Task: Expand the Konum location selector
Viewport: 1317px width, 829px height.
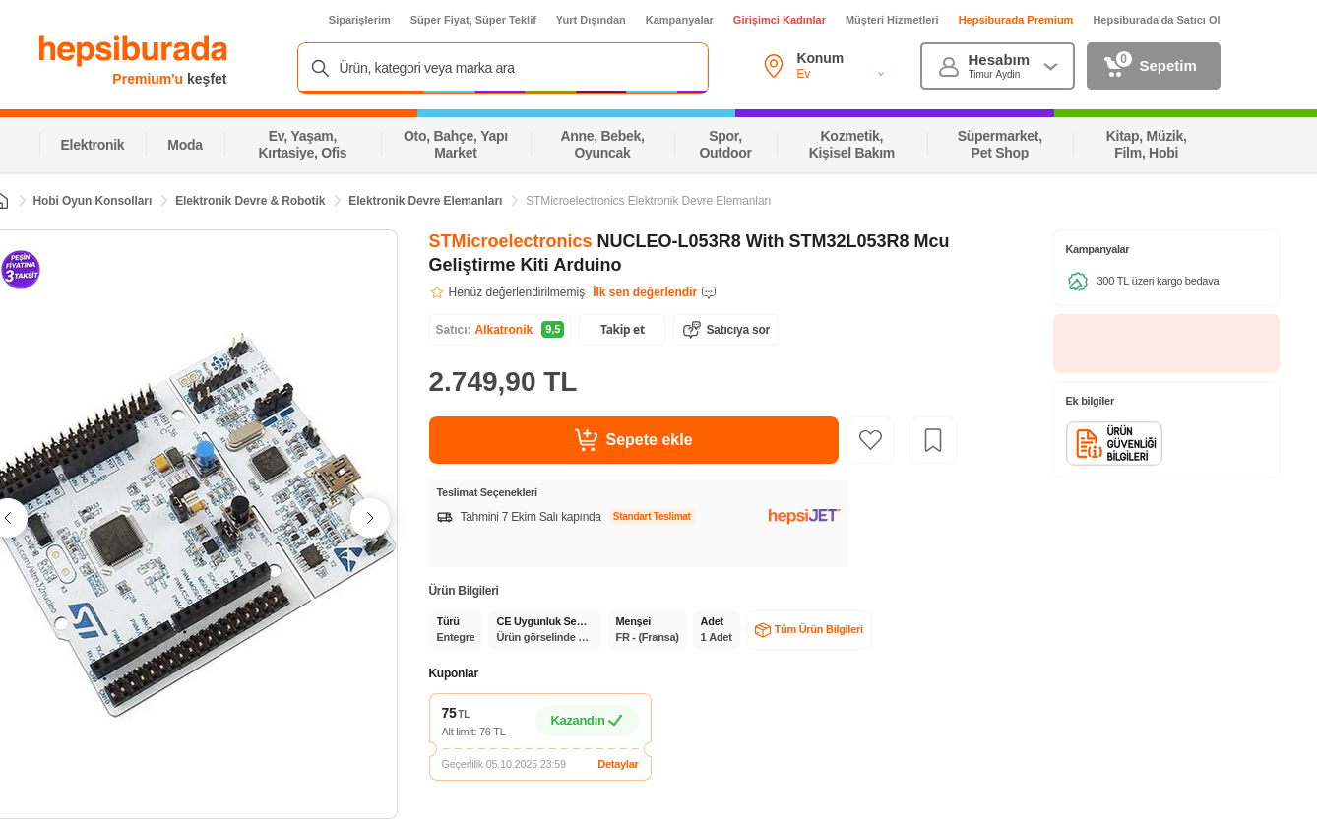Action: tap(881, 74)
